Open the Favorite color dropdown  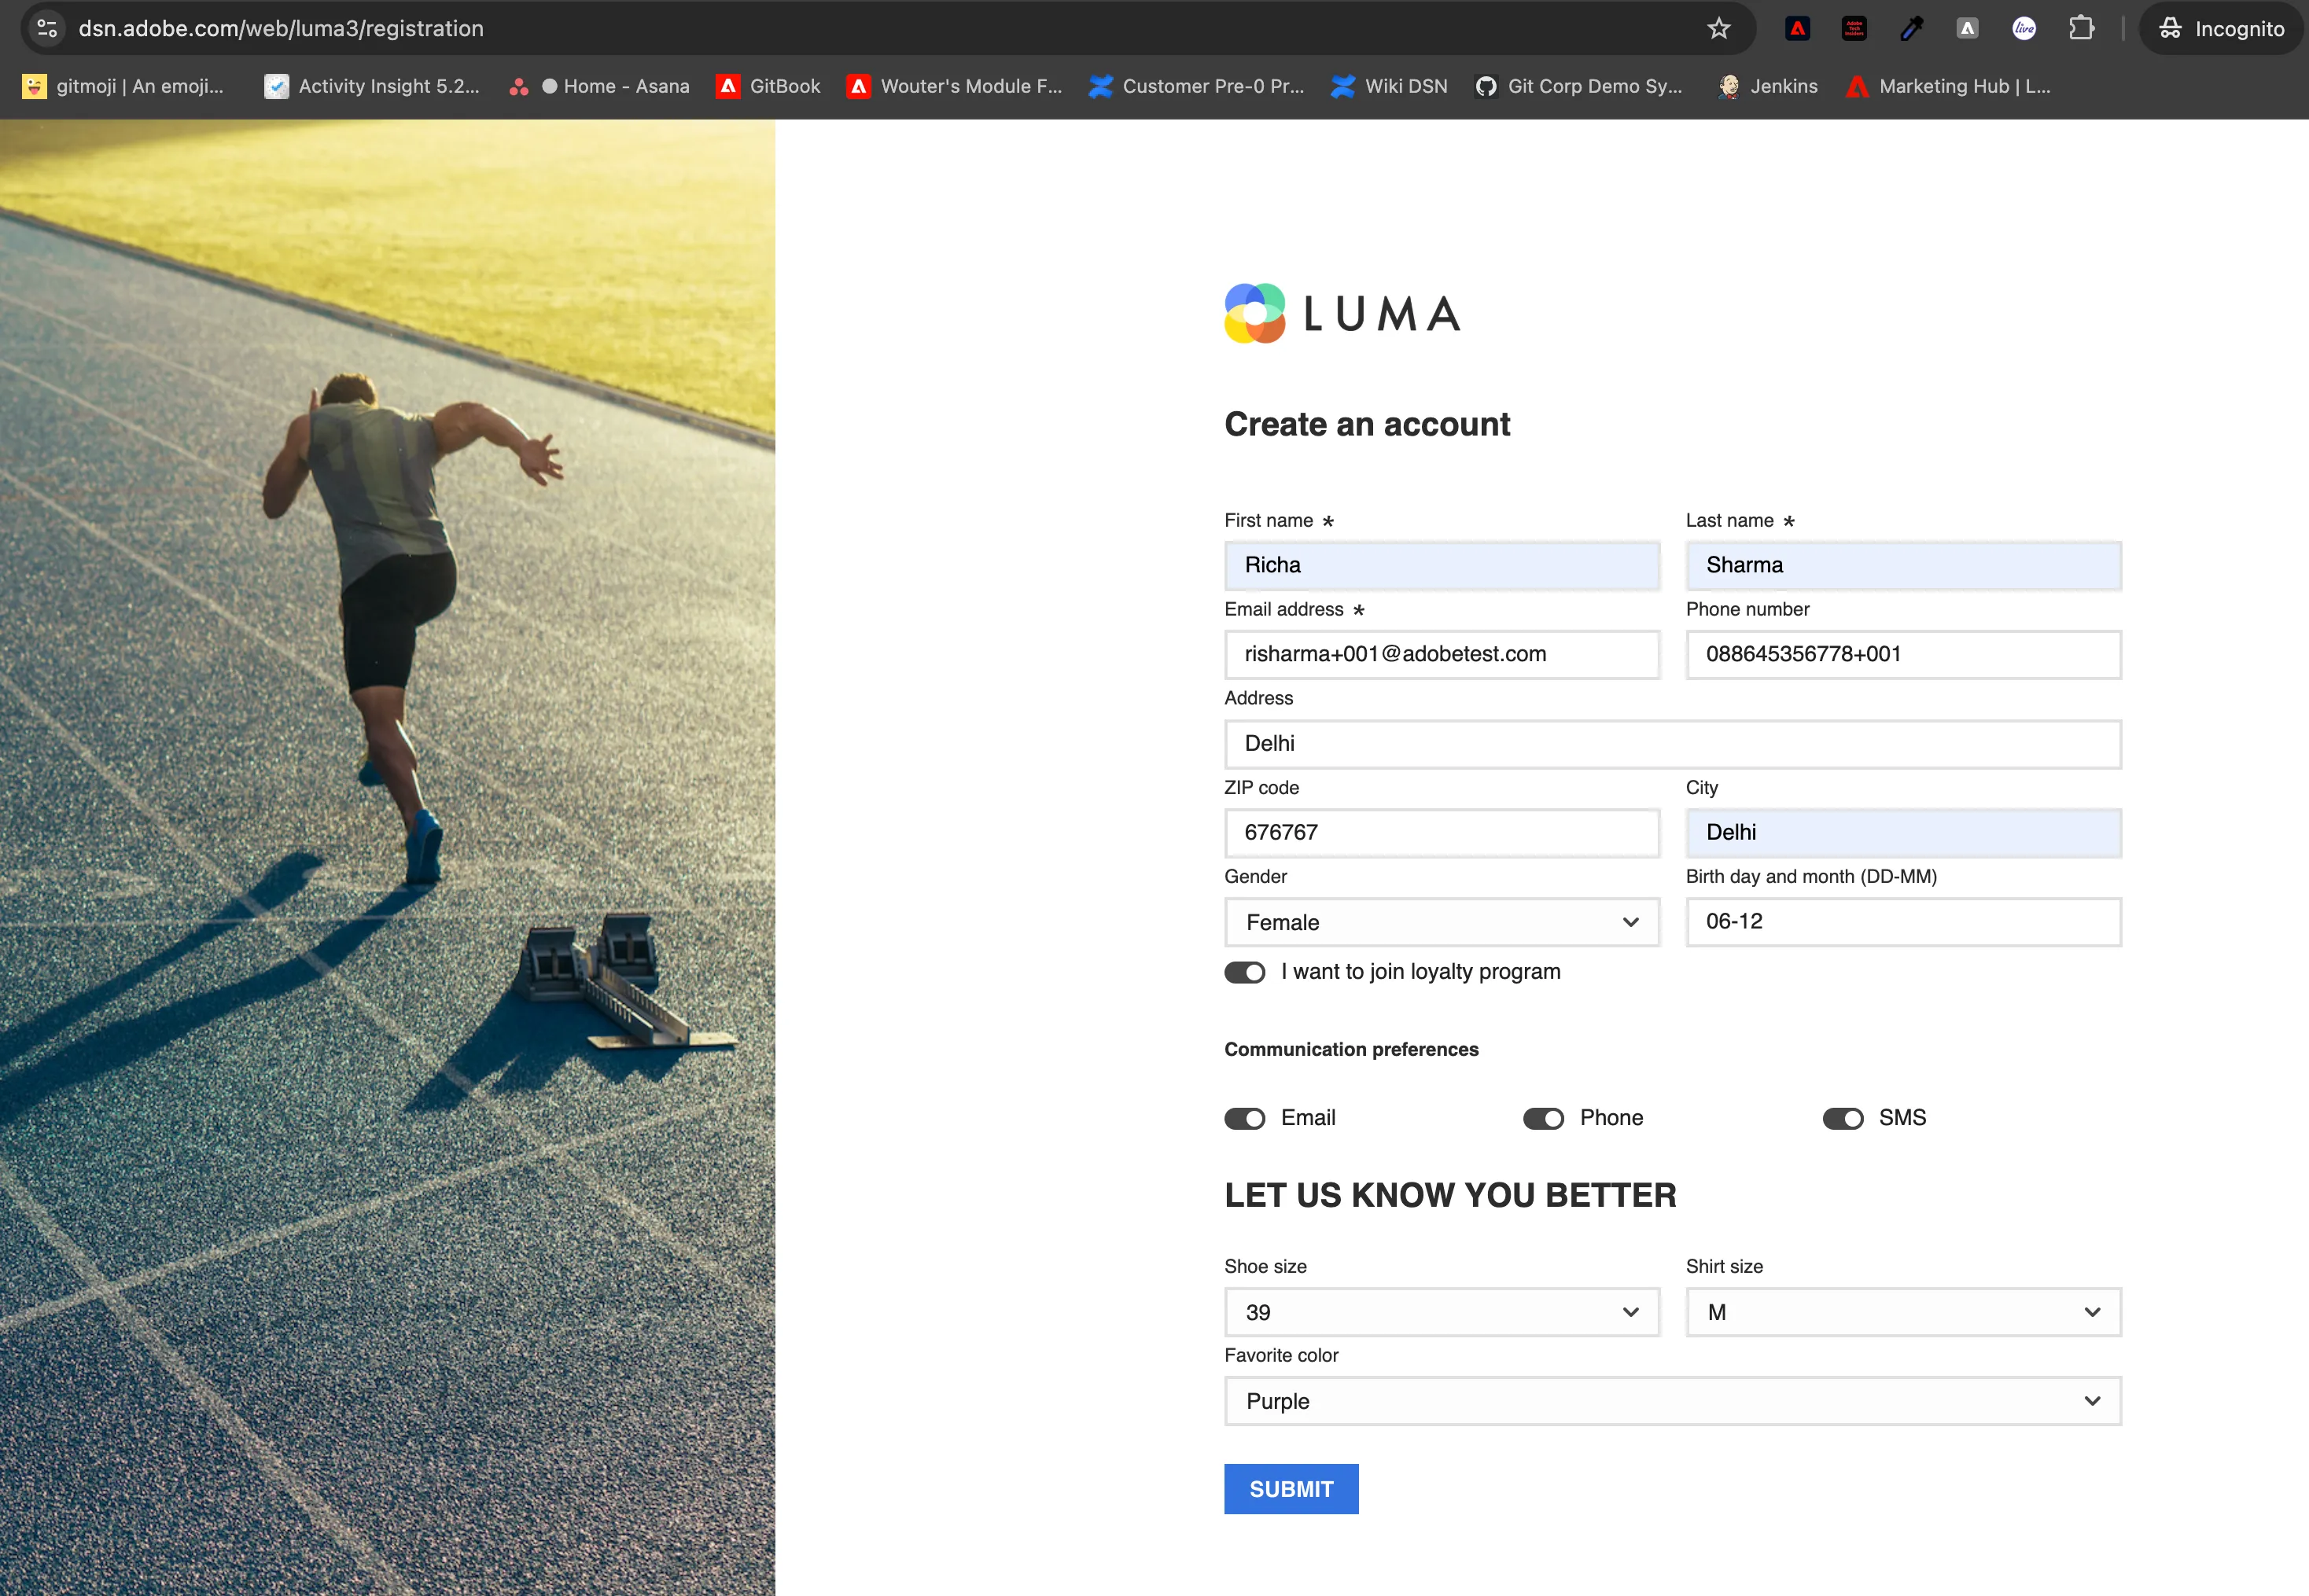tap(1672, 1401)
